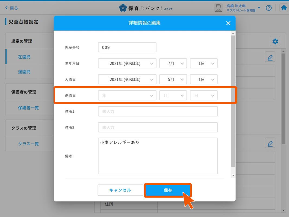This screenshot has width=289, height=217.
Task: Click the settings gear icon
Action: point(275,42)
